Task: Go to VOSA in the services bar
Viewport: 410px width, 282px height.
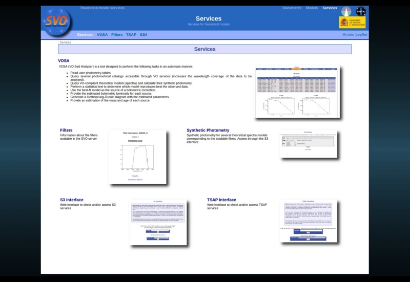Action: [102, 35]
